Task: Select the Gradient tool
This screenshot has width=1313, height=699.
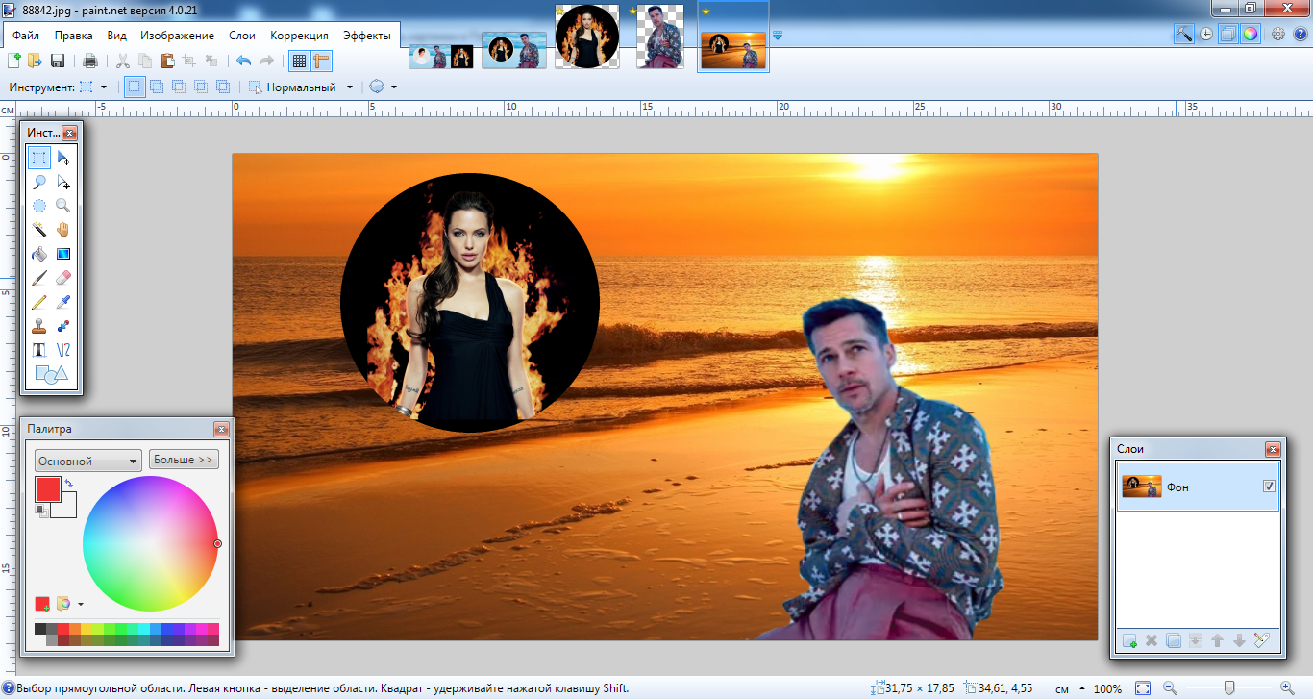Action: pyautogui.click(x=63, y=254)
